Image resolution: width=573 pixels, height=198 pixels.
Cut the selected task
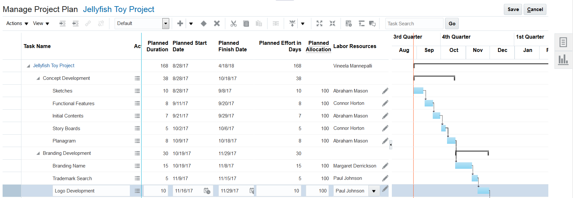(x=233, y=23)
